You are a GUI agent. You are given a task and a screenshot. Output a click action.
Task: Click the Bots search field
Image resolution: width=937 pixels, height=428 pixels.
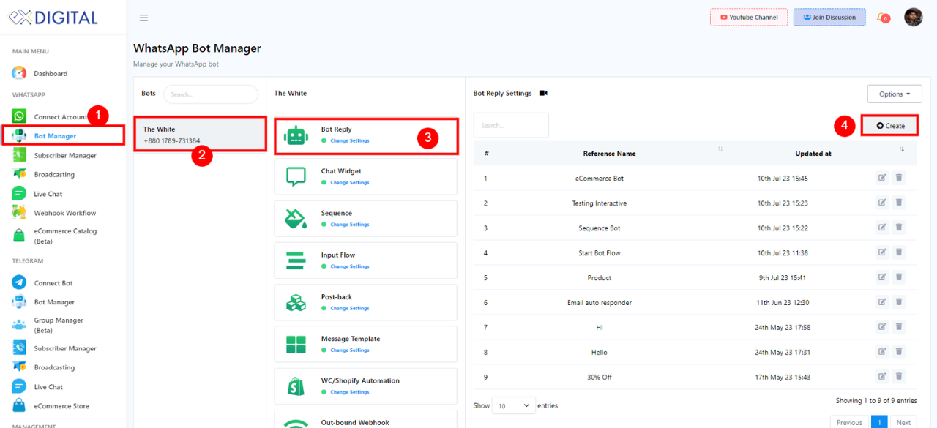click(x=211, y=94)
